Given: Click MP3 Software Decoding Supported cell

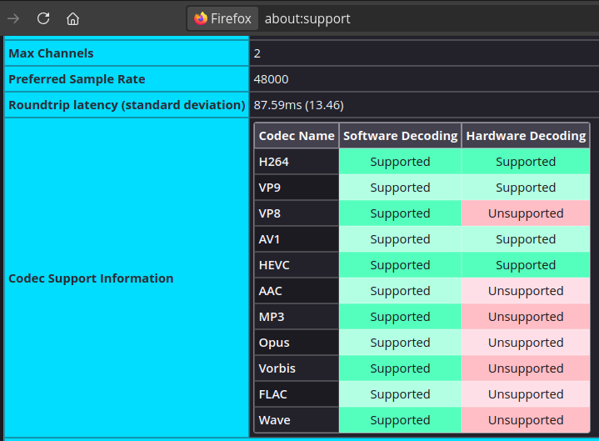Looking at the screenshot, I should (x=400, y=317).
